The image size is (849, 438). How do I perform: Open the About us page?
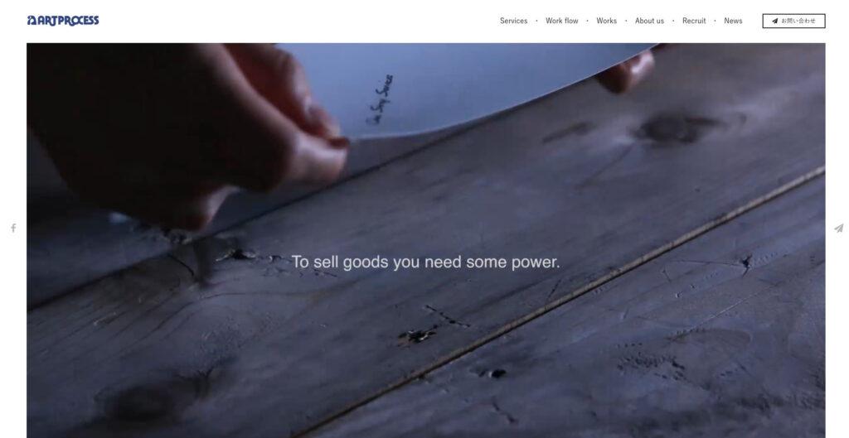pyautogui.click(x=649, y=21)
